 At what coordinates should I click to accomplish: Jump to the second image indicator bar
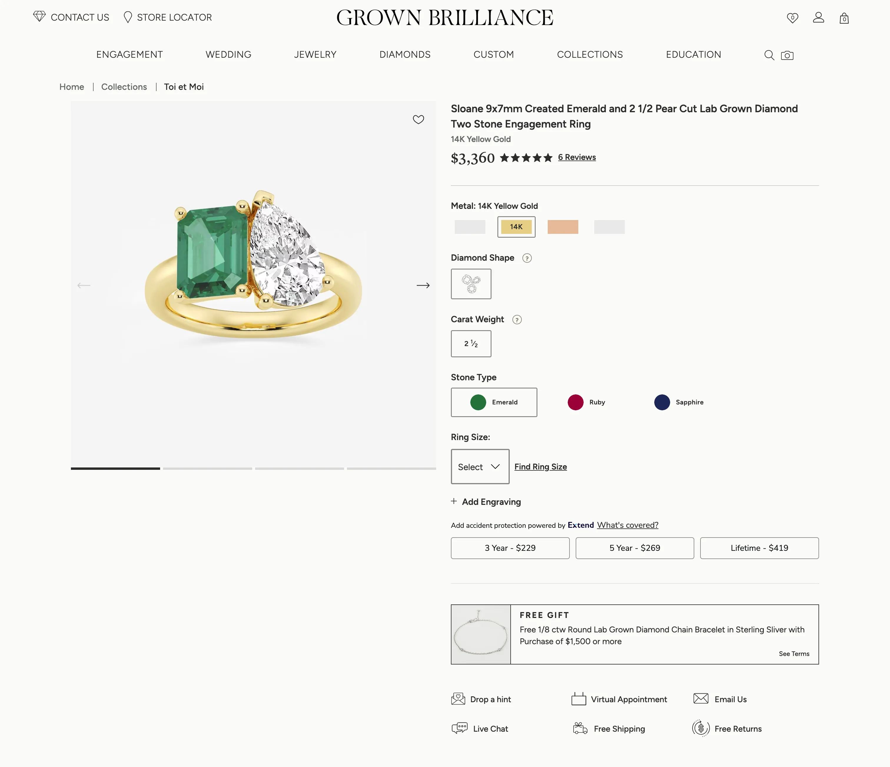(207, 468)
